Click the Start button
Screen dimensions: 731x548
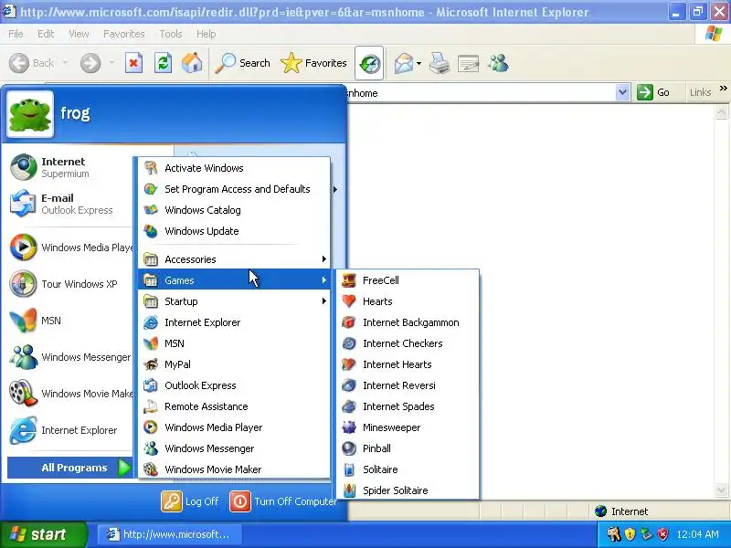click(44, 534)
